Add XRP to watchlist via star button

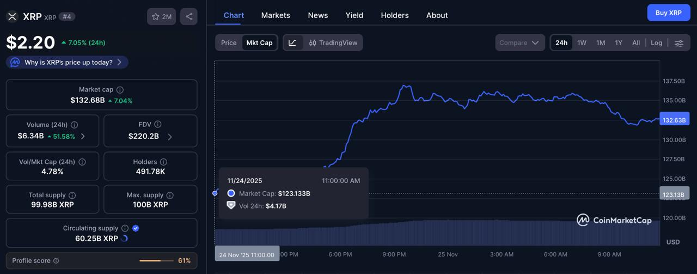tap(161, 16)
